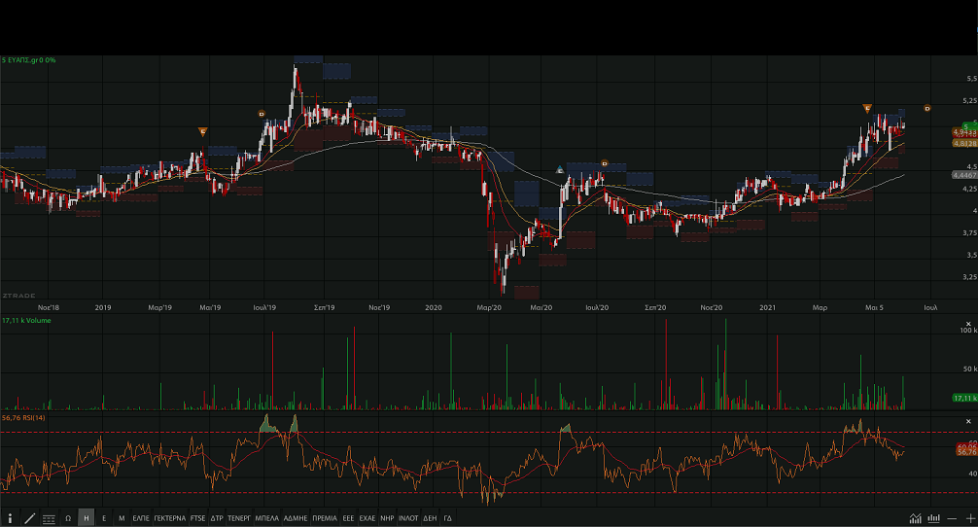978x527 pixels.
Task: Select the line drawing tool
Action: click(29, 518)
